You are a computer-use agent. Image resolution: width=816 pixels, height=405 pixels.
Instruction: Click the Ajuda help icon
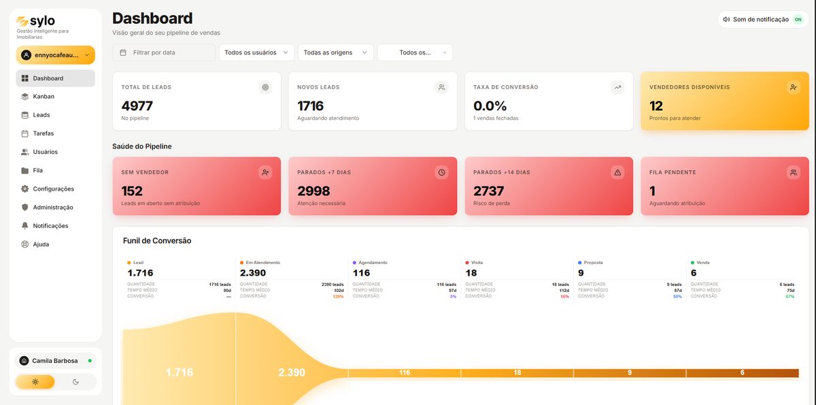(x=25, y=244)
